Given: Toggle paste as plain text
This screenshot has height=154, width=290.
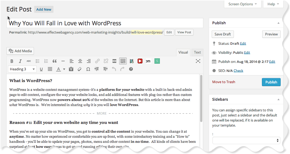Looking at the screenshot, I should 71,69.
